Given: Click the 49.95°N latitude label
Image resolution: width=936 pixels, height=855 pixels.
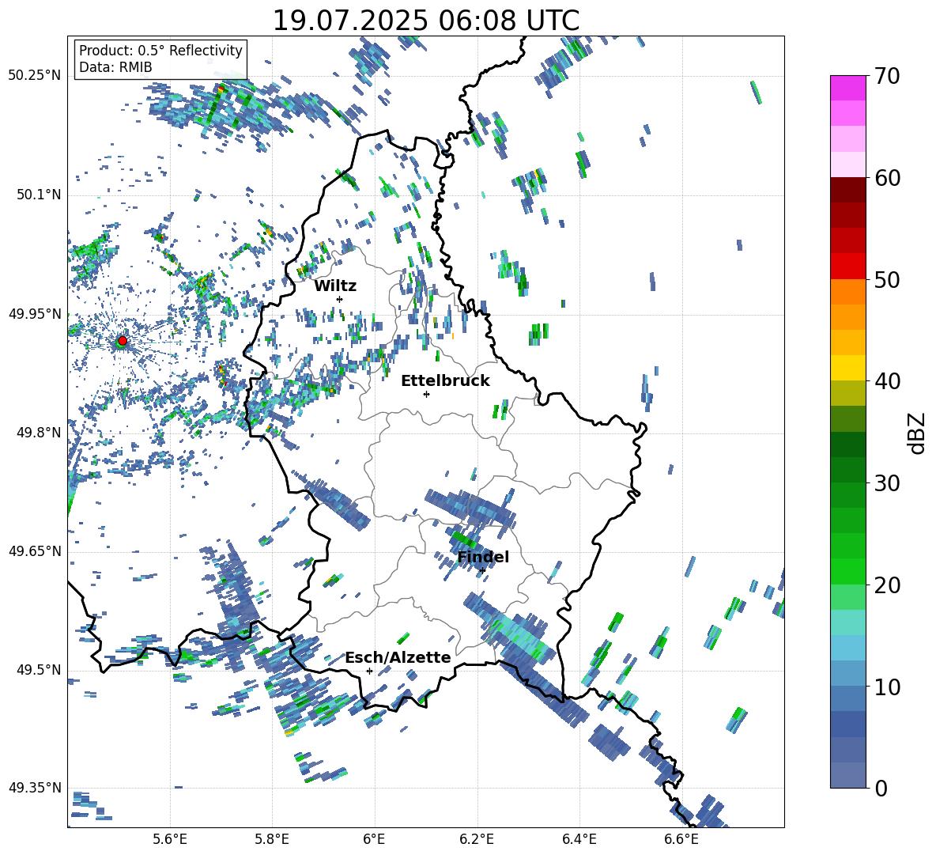Looking at the screenshot, I should click(x=35, y=314).
